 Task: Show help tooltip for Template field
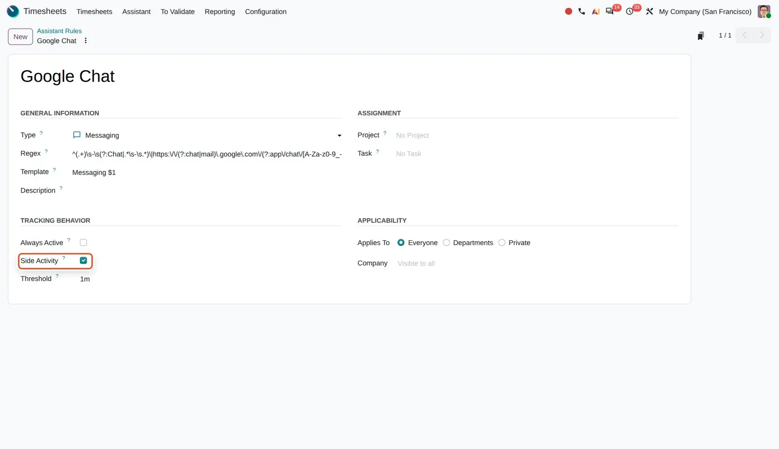tap(55, 170)
